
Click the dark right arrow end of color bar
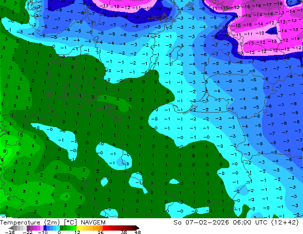tap(138, 228)
